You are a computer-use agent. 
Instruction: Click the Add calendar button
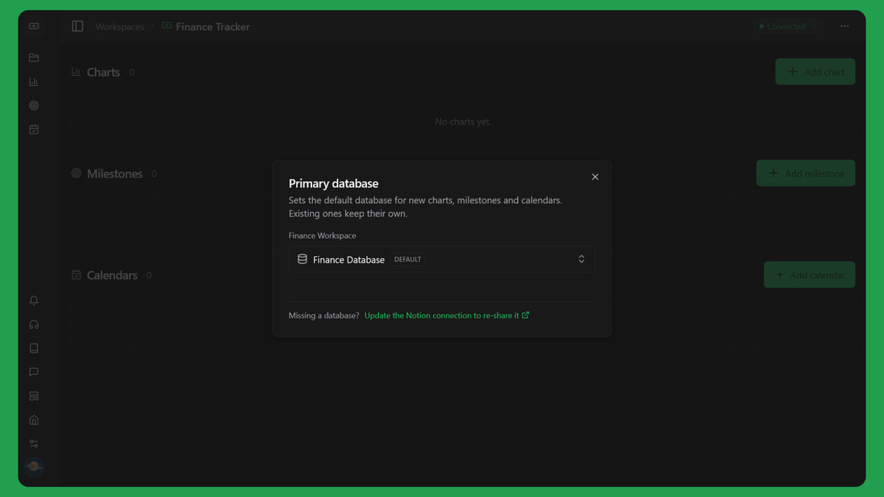pyautogui.click(x=810, y=275)
